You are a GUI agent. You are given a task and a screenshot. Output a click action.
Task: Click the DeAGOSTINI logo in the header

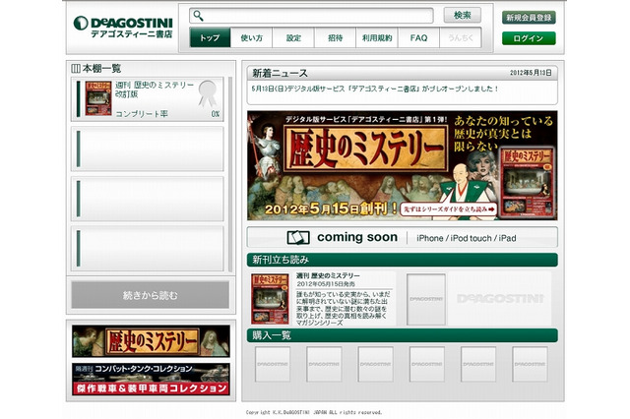pyautogui.click(x=123, y=28)
